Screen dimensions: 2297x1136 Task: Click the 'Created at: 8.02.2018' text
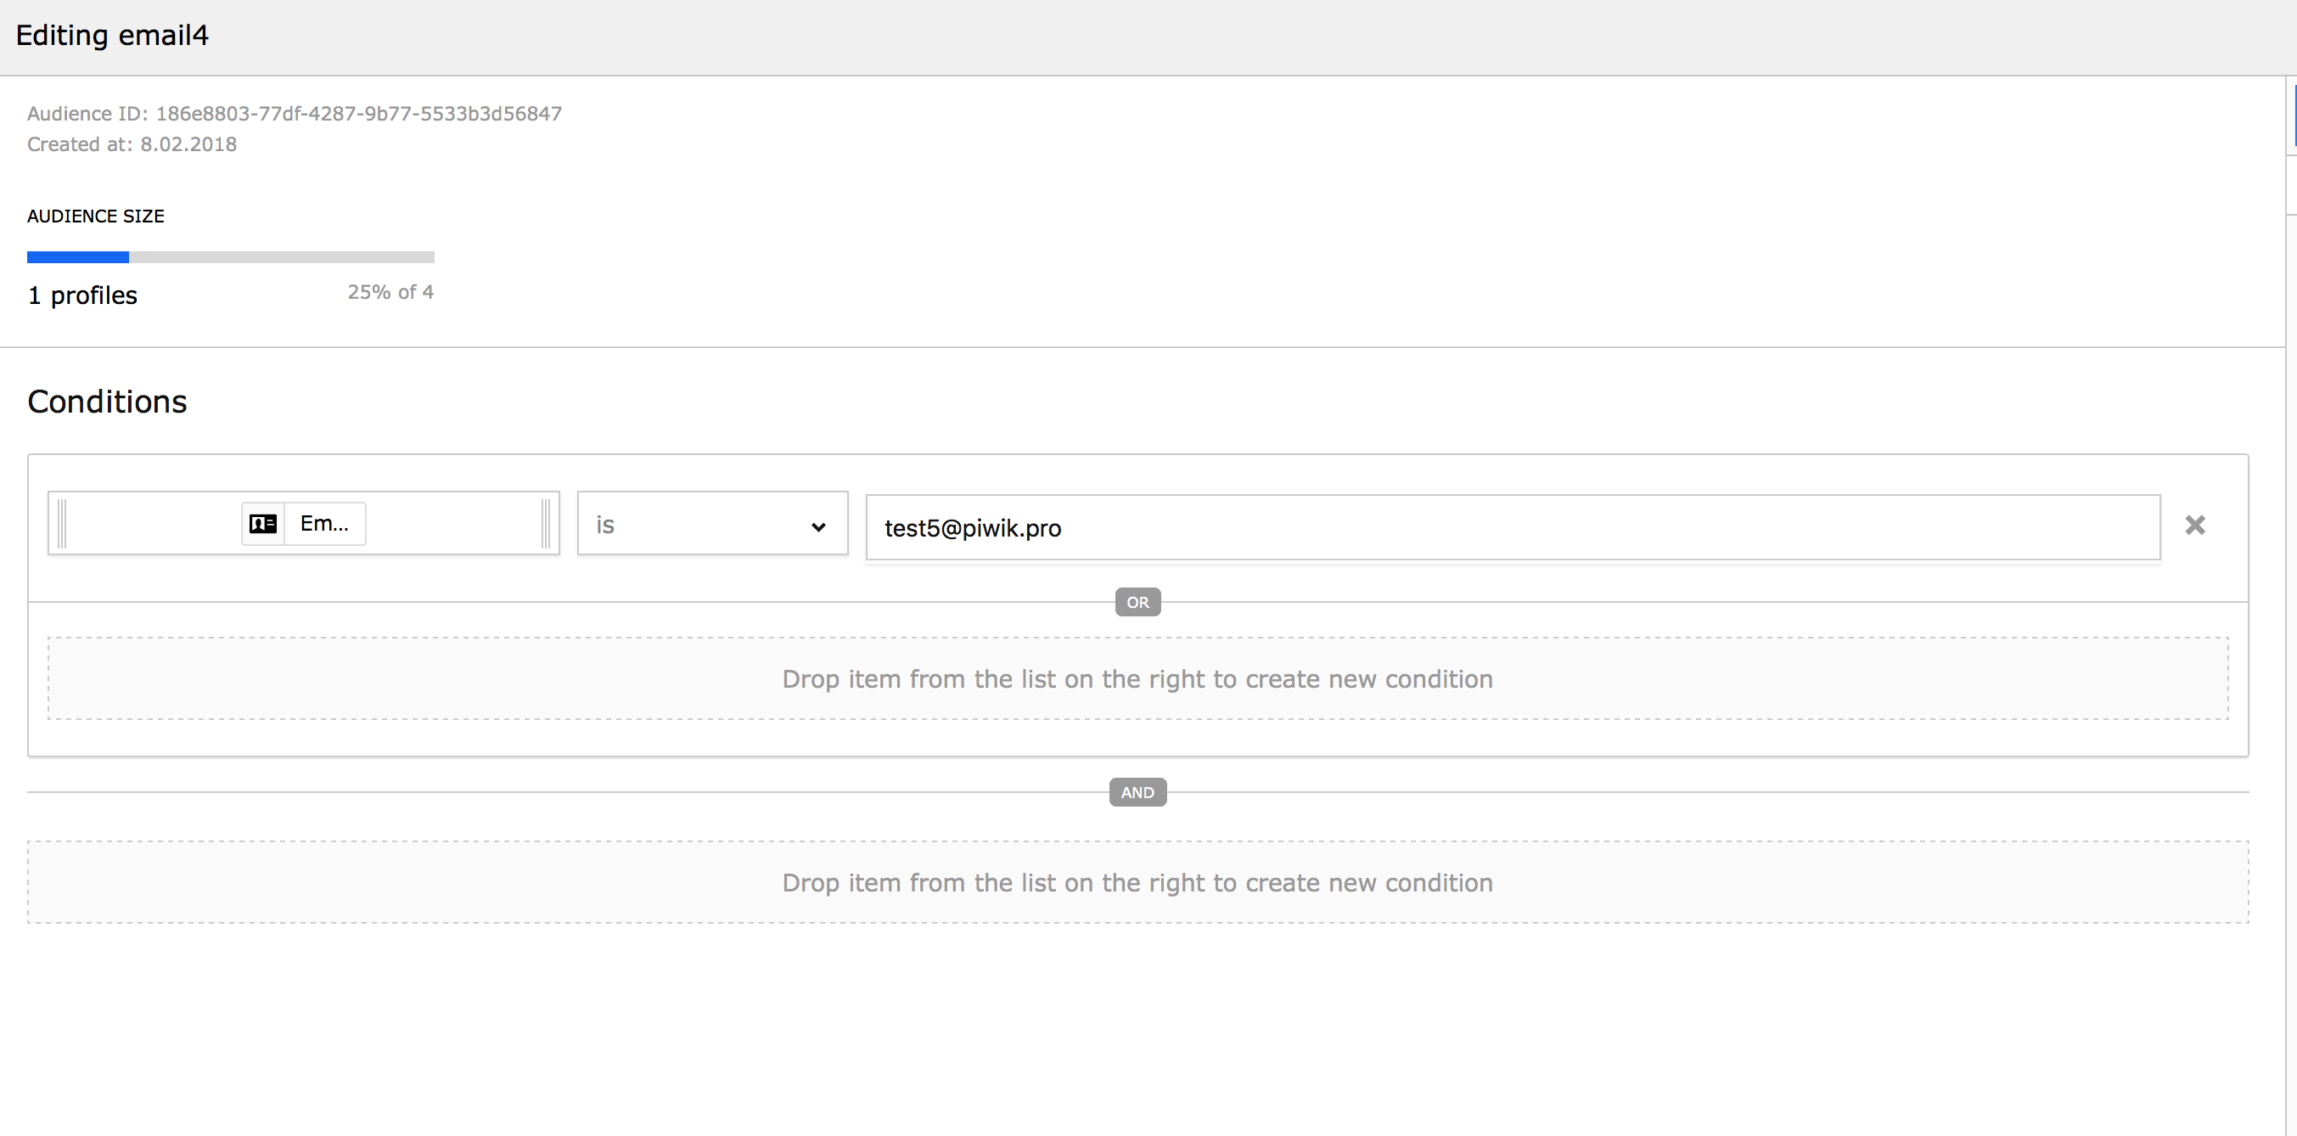132,144
